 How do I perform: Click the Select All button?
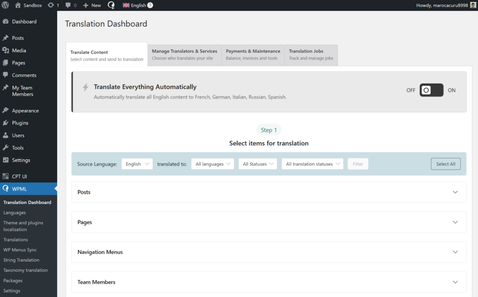coord(445,164)
